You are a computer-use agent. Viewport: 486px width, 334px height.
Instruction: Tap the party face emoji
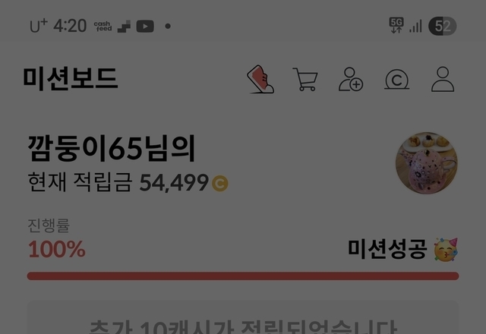[446, 250]
